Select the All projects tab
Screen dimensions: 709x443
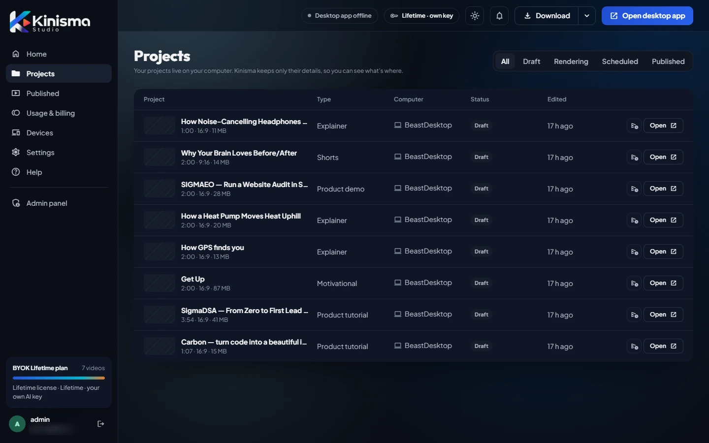pos(505,62)
